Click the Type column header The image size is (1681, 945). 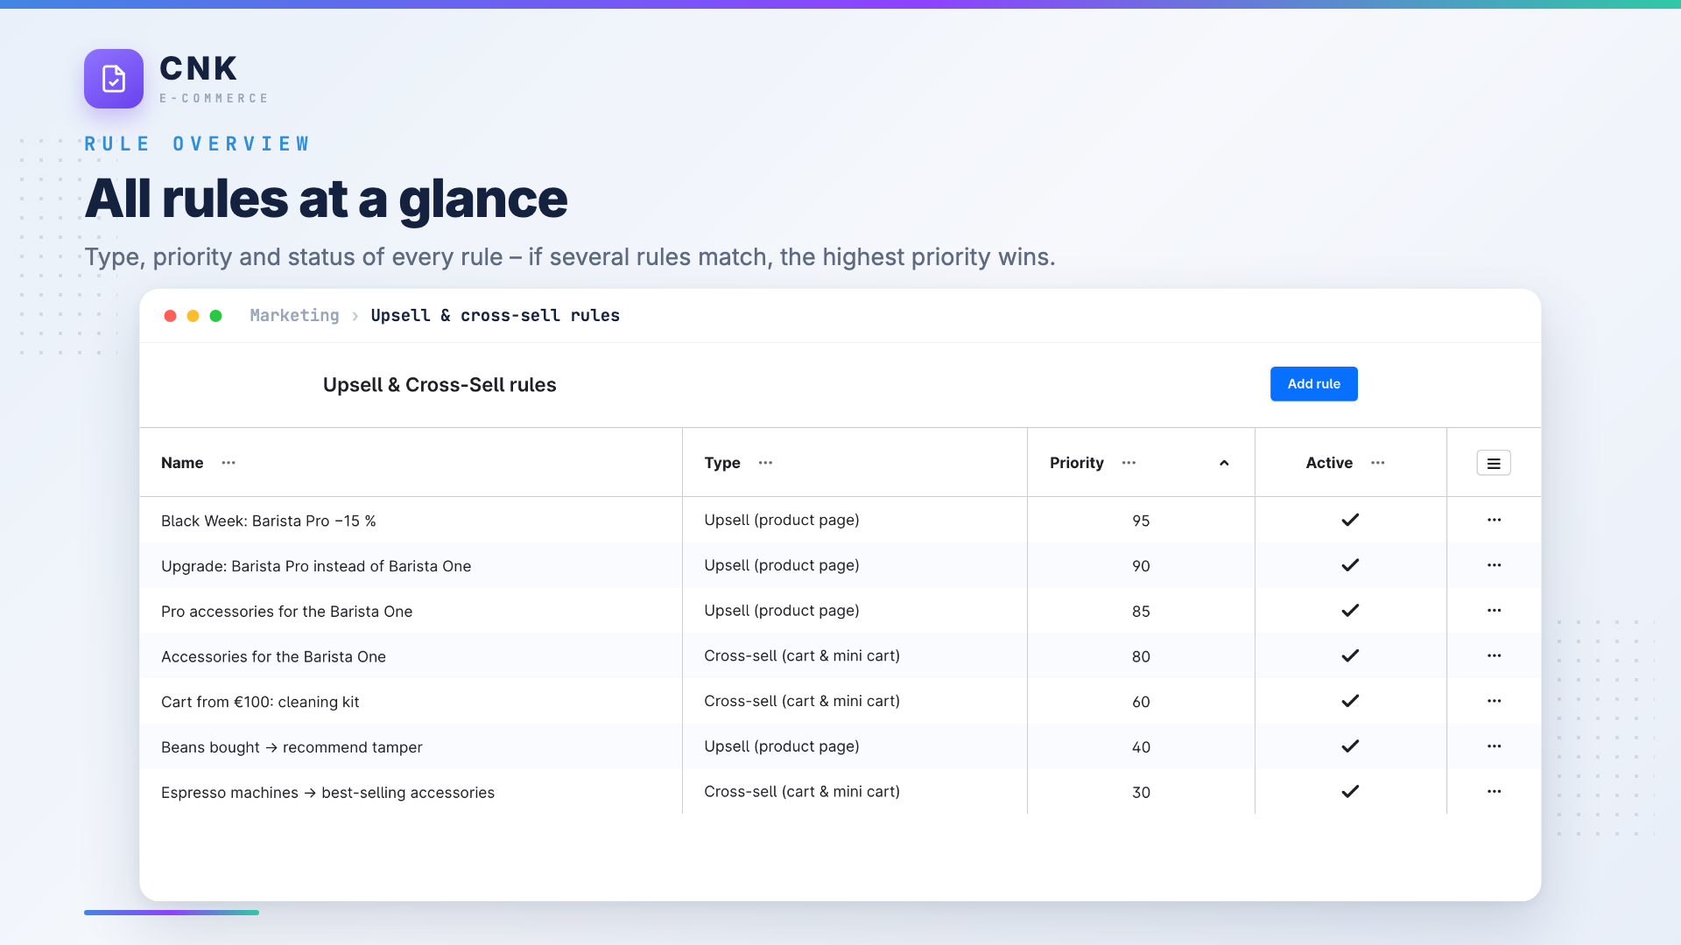[x=722, y=463]
